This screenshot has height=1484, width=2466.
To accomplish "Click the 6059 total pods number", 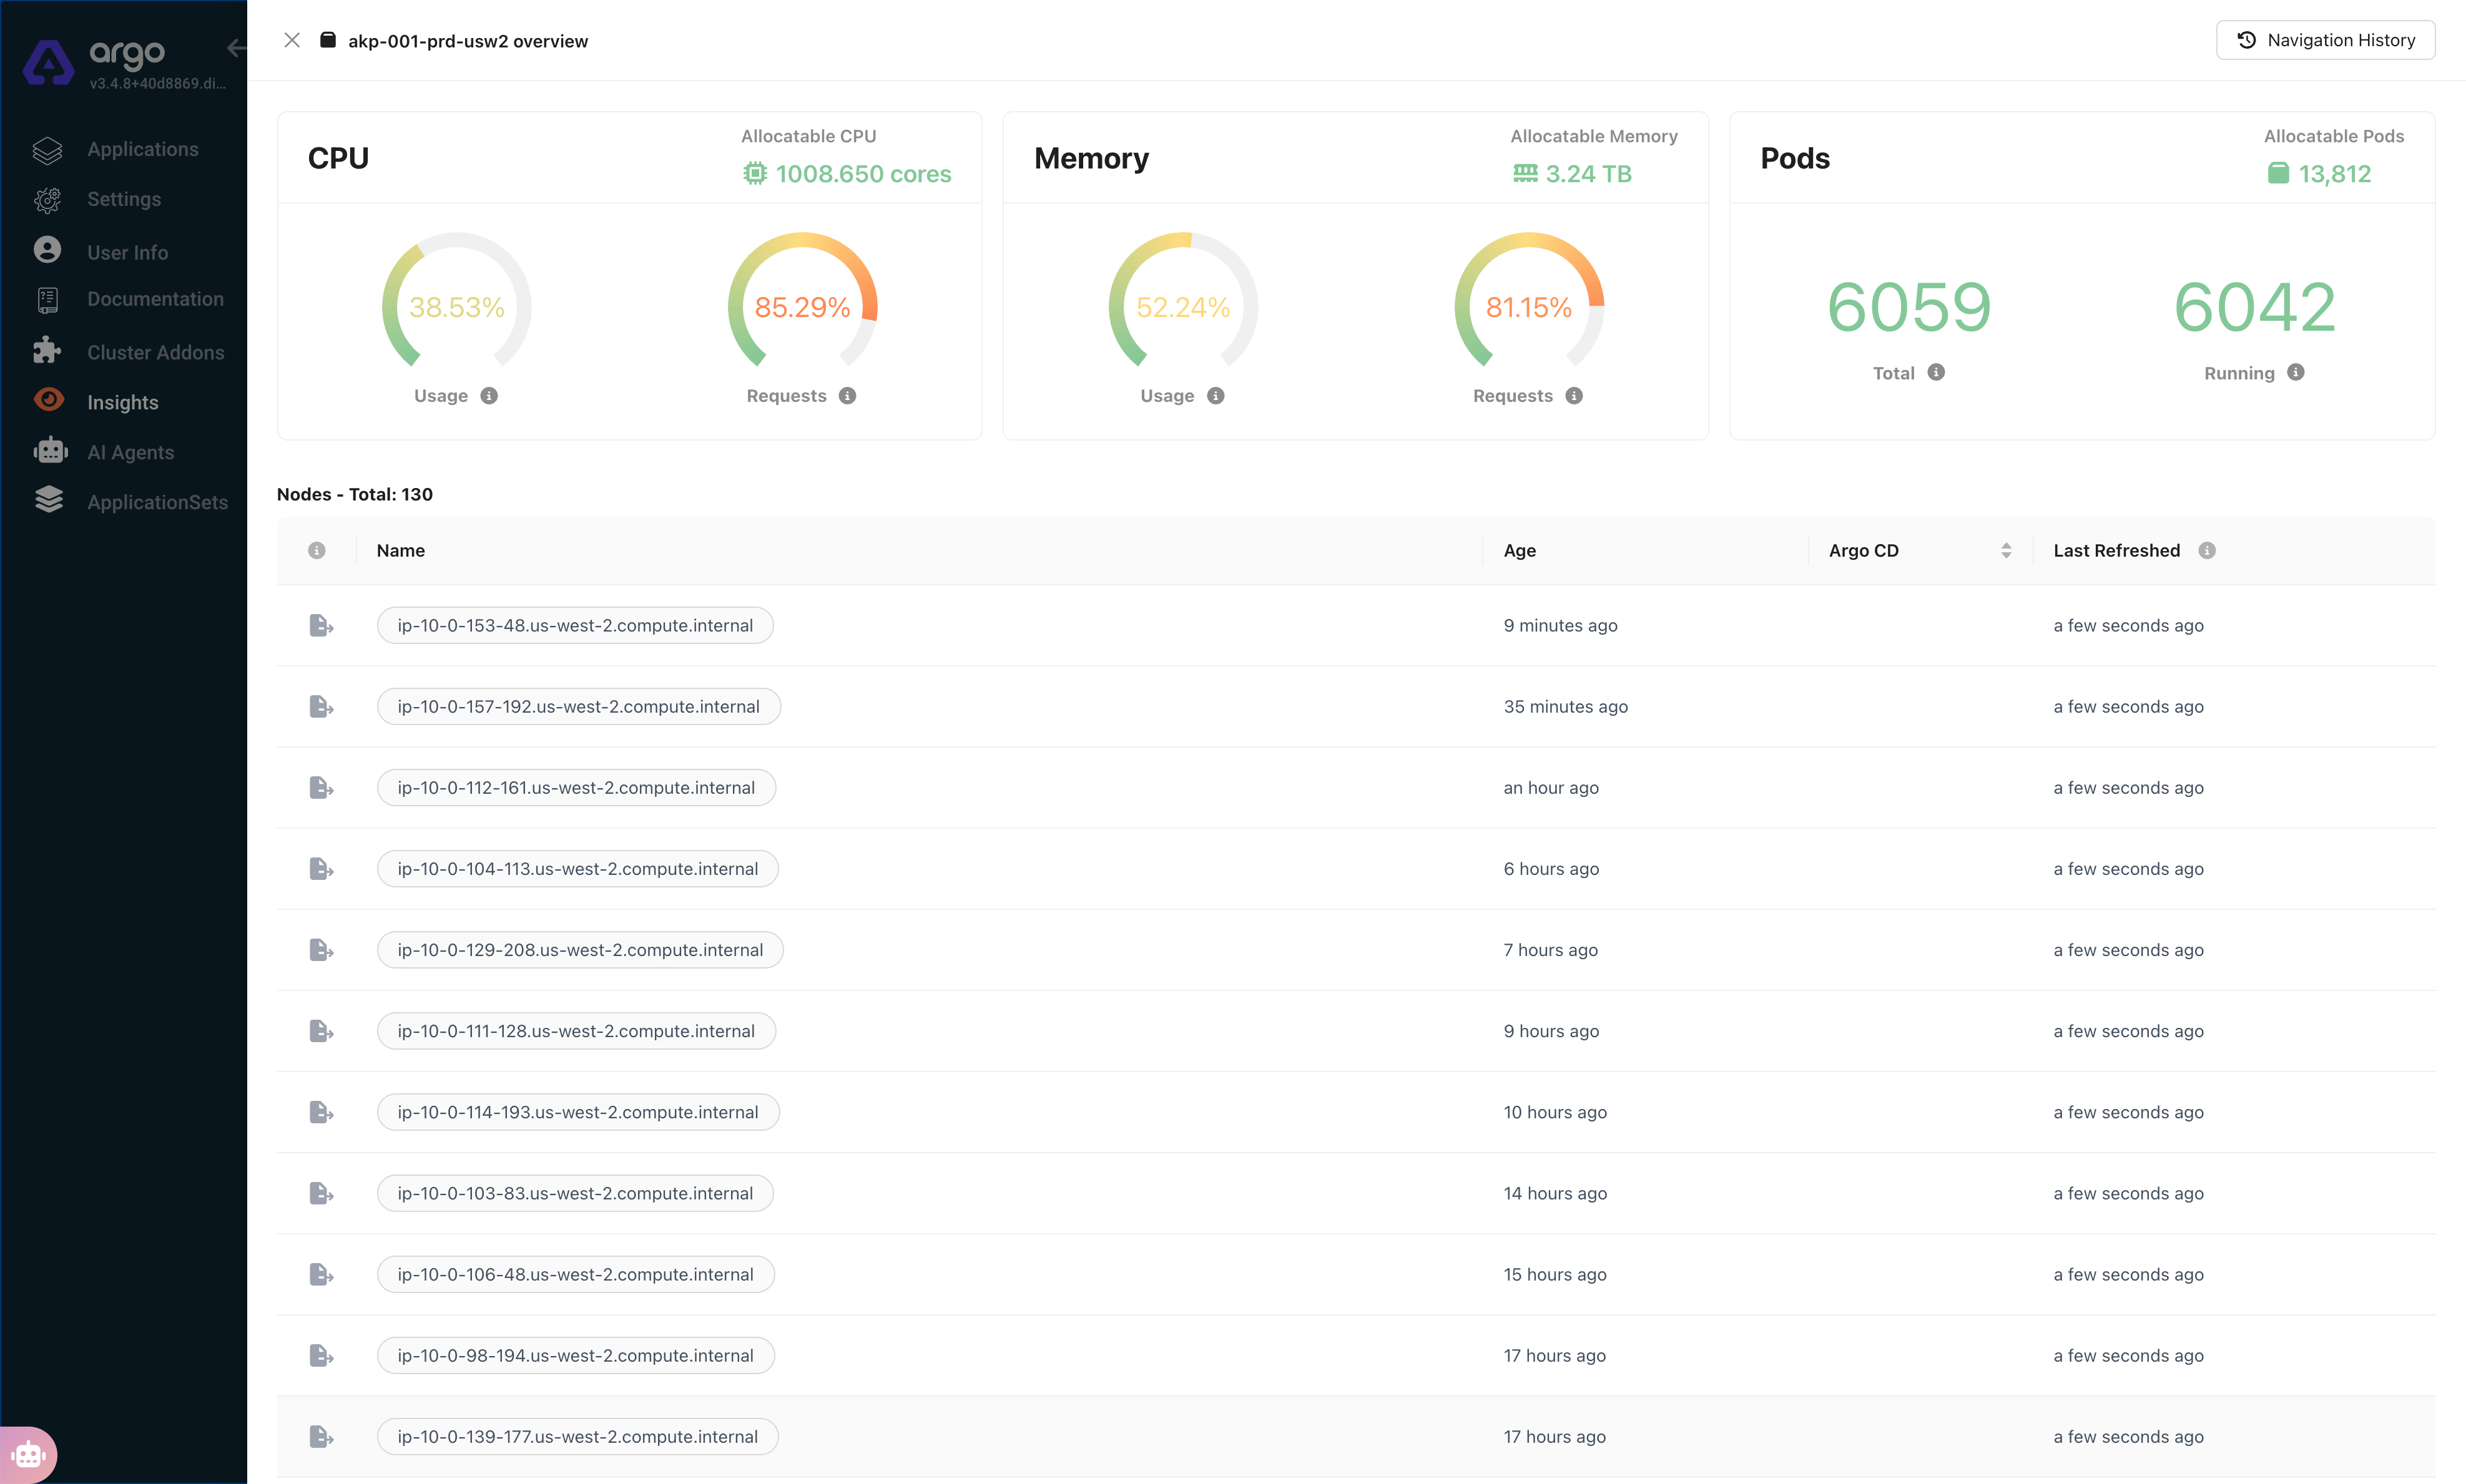I will [x=1908, y=307].
